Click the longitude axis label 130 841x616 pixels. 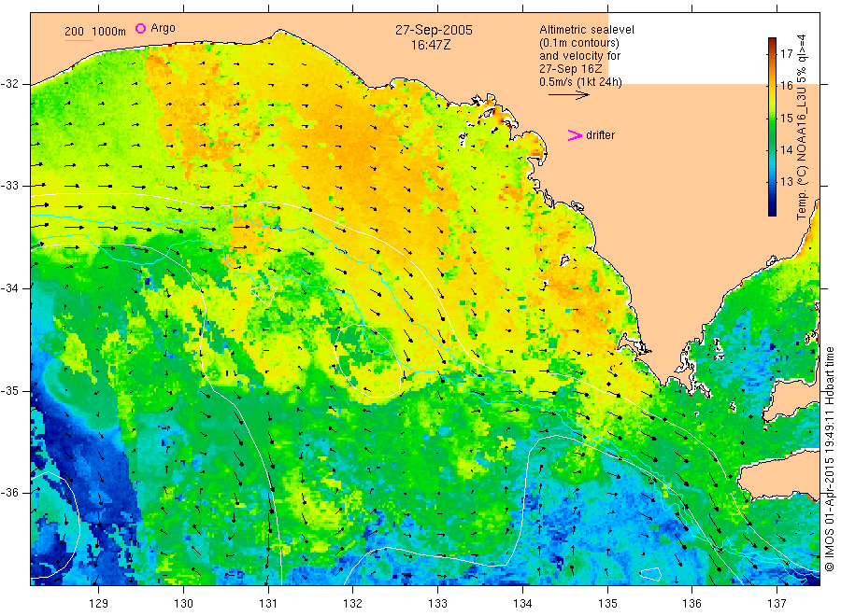click(183, 604)
